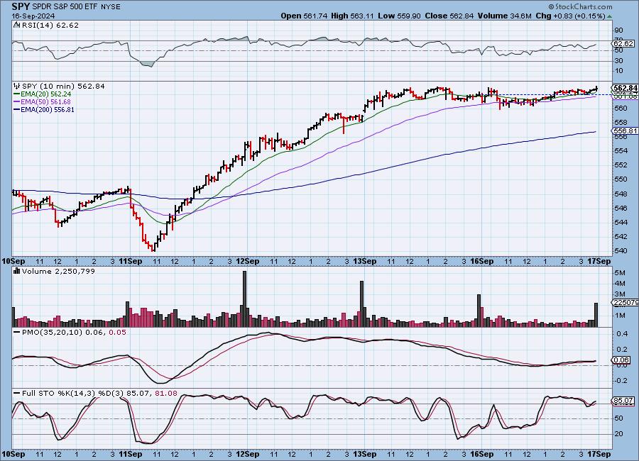The height and width of the screenshot is (461, 639).
Task: Click the Full STO legend line marker
Action: [x=17, y=394]
